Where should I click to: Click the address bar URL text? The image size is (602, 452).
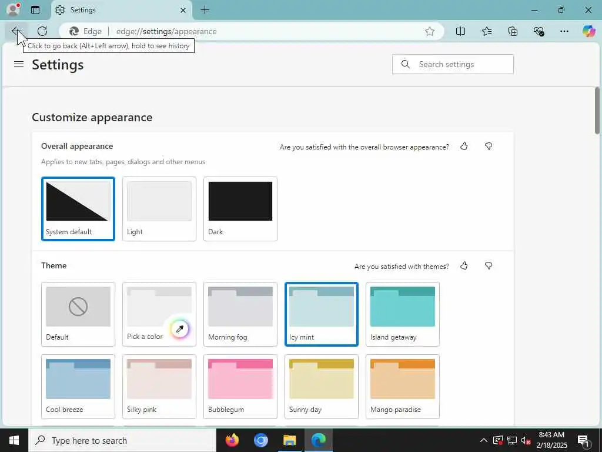(x=166, y=32)
